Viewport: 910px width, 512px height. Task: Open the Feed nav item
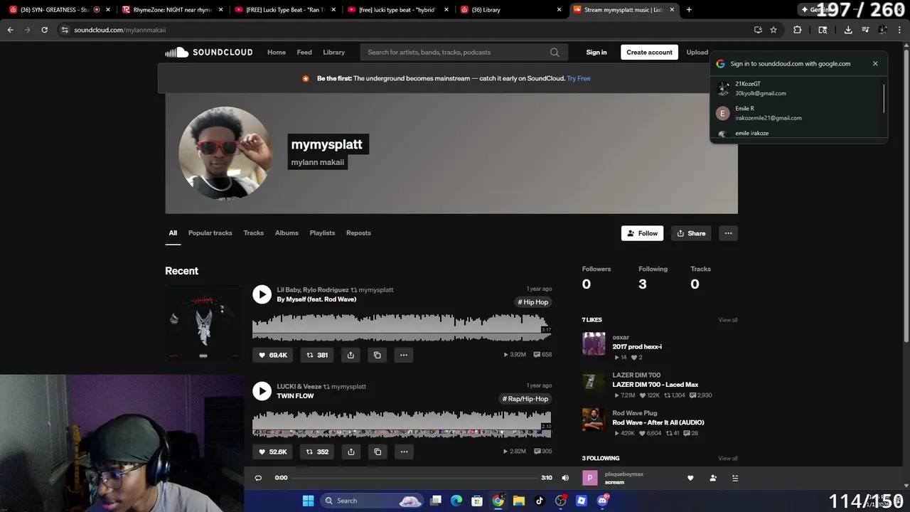[304, 52]
